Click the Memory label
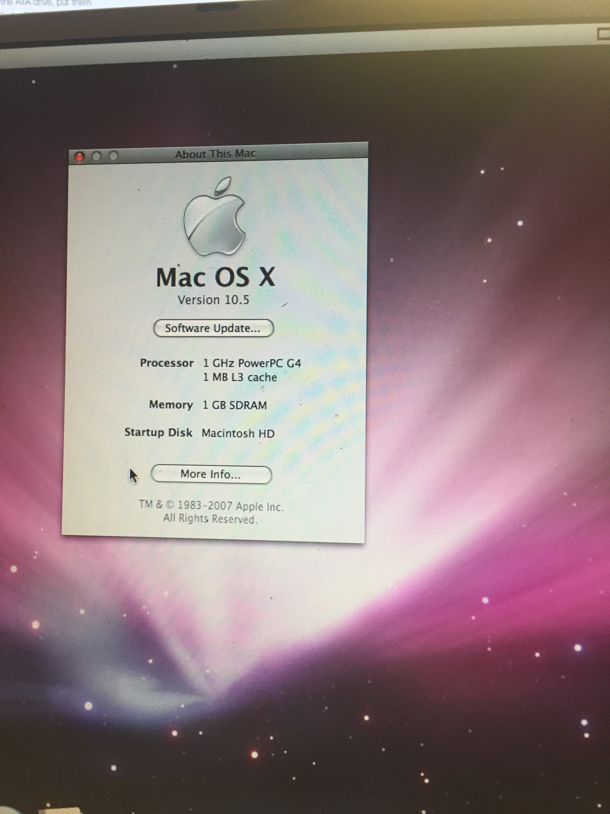610x814 pixels. [x=171, y=405]
